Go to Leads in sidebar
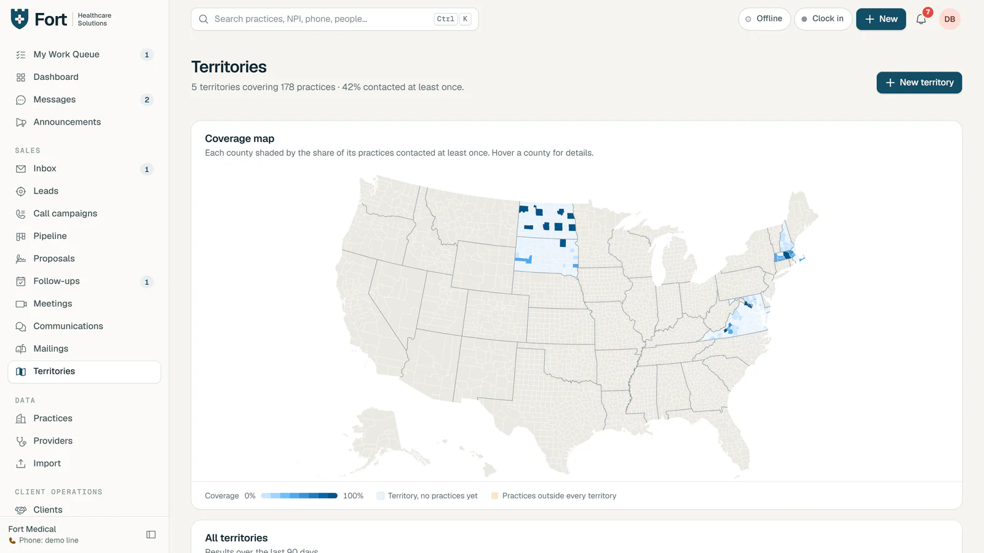The width and height of the screenshot is (984, 553). click(x=84, y=191)
